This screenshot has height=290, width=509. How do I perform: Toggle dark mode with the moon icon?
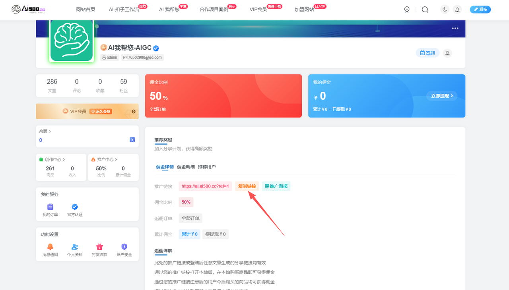(x=445, y=9)
